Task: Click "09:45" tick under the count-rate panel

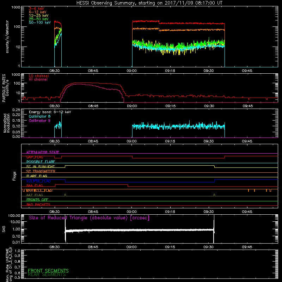Action: pos(247,71)
